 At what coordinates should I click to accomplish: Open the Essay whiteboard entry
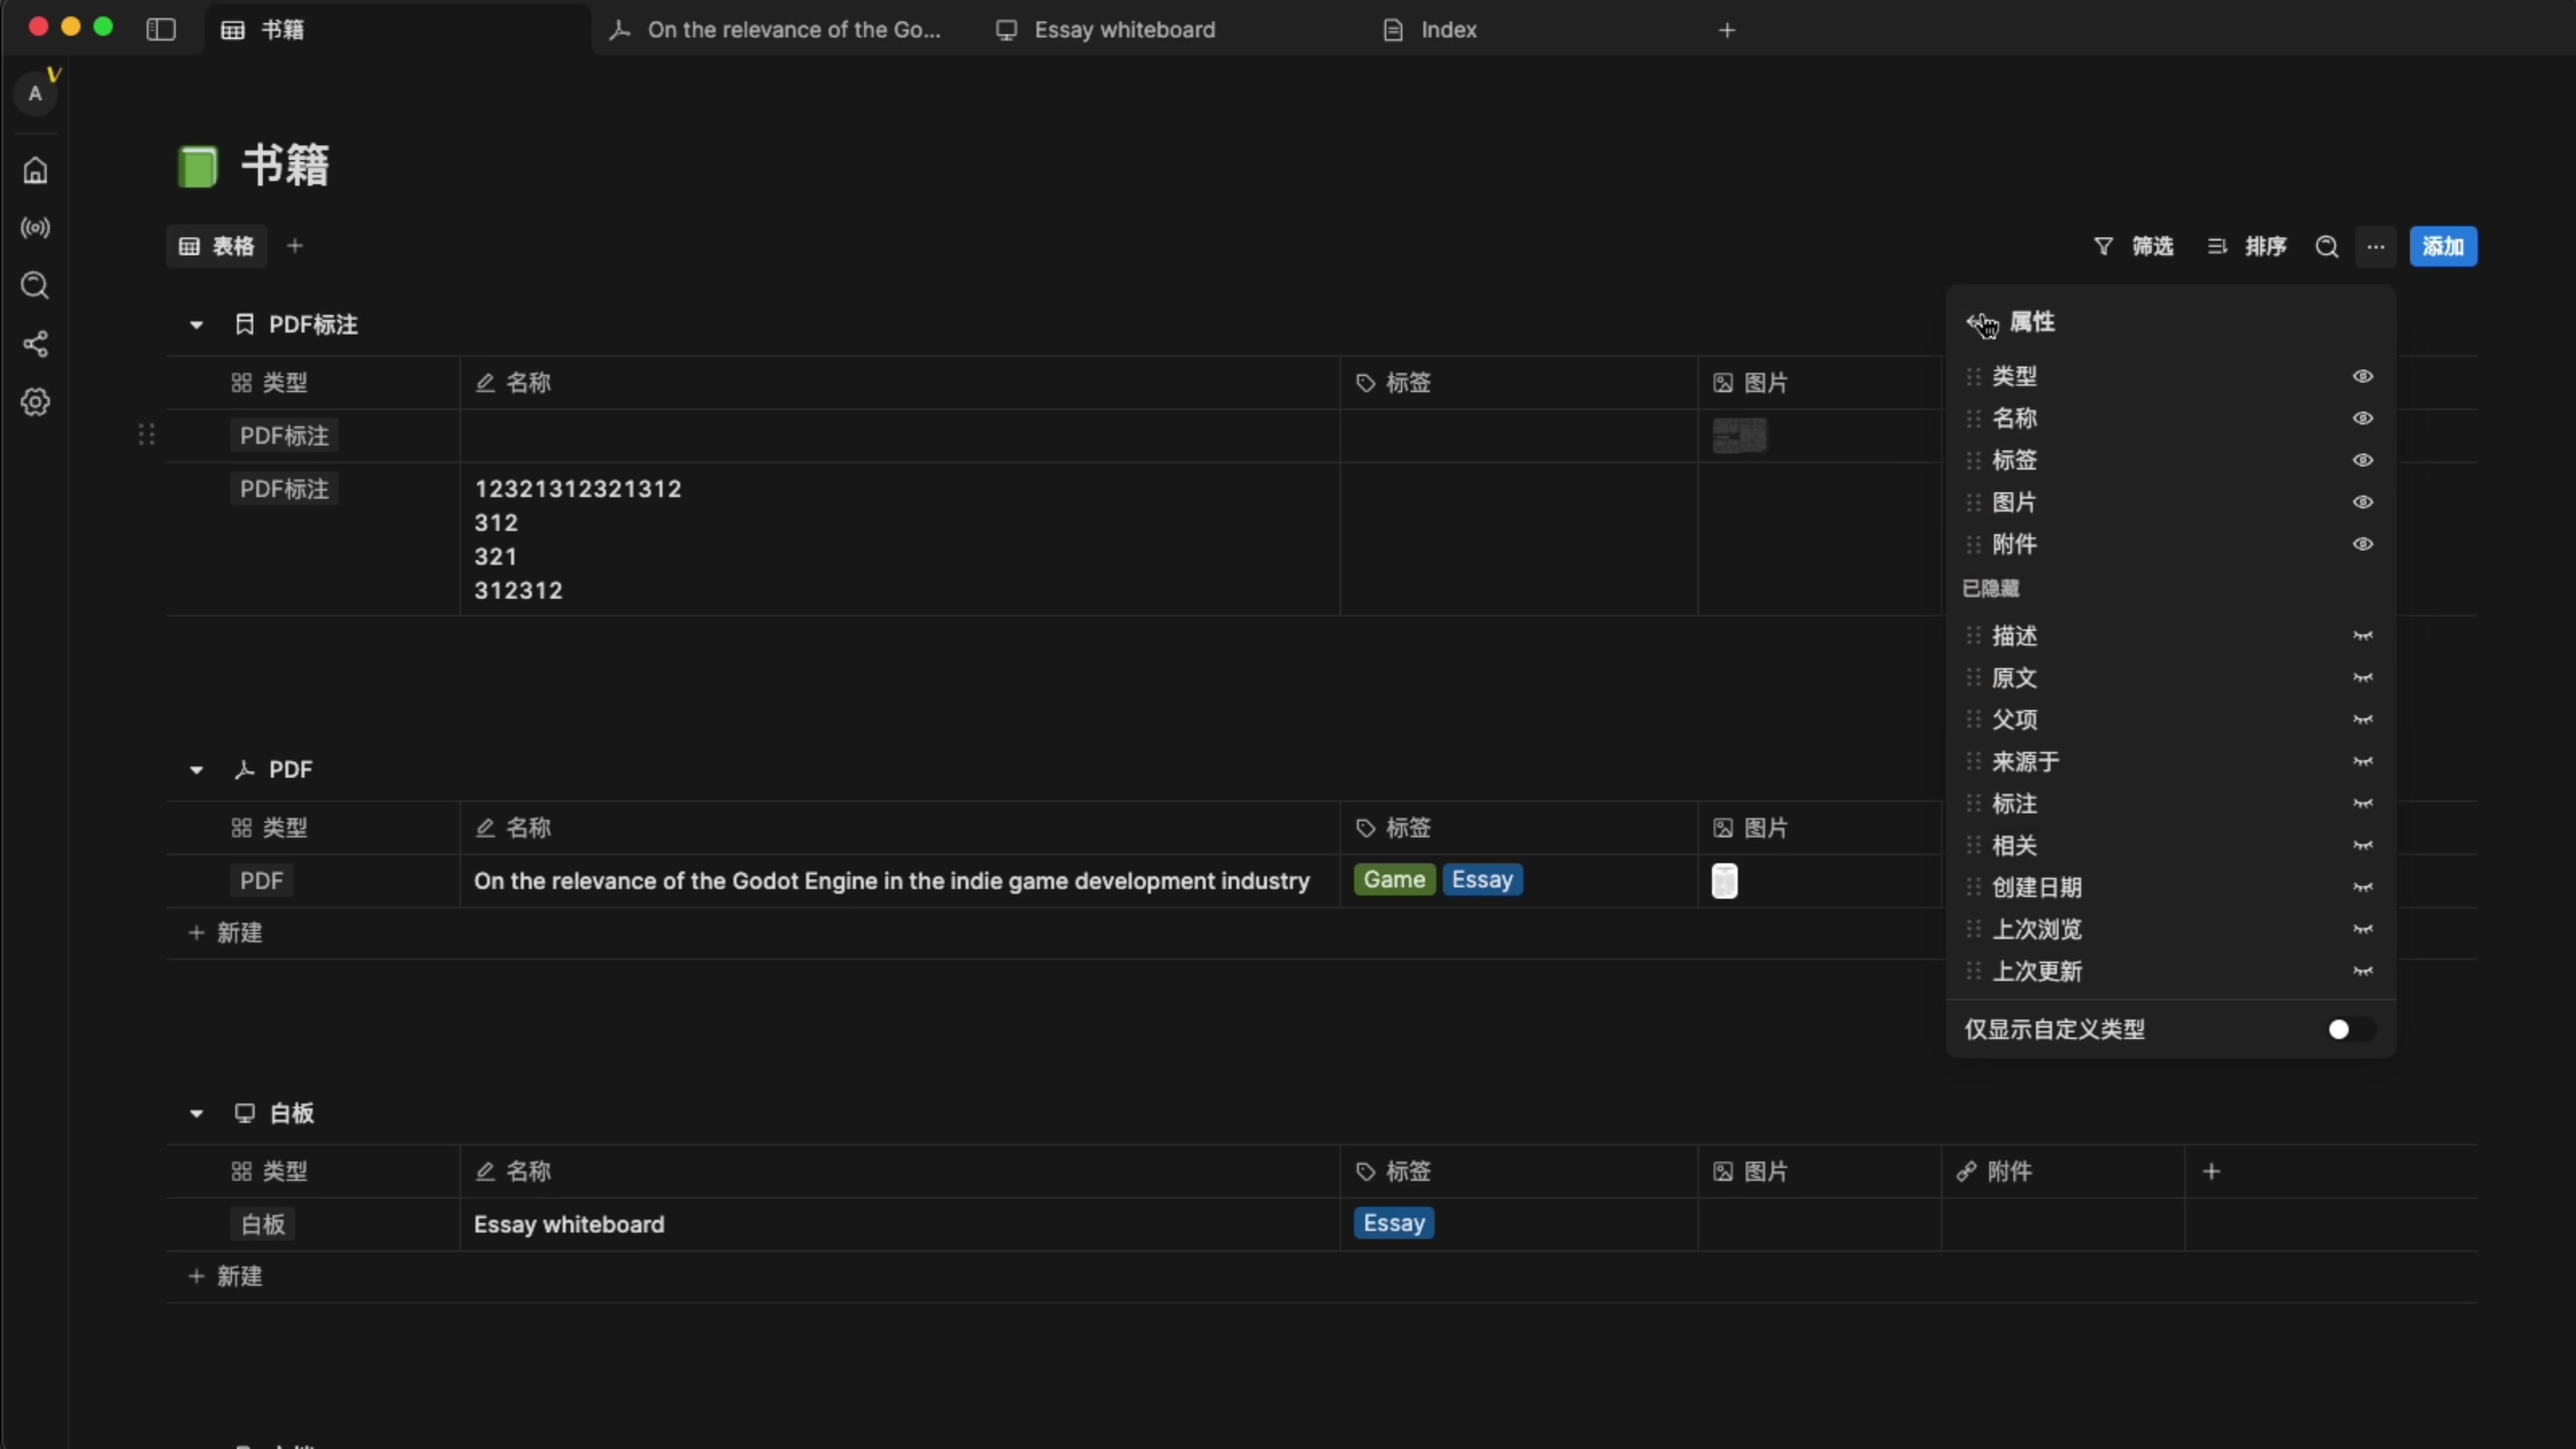click(568, 1224)
